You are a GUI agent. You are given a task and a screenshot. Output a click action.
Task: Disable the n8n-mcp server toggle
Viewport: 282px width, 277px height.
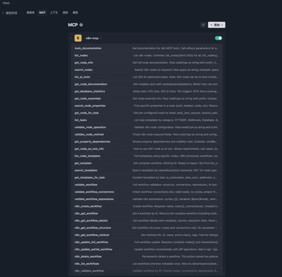pos(218,38)
